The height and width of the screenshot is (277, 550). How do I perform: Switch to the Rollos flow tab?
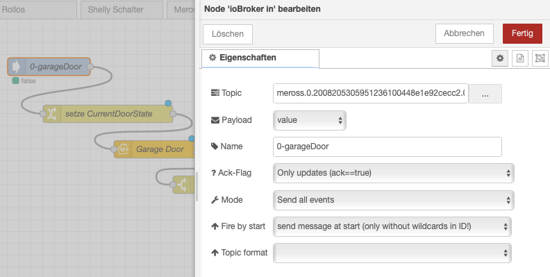pyautogui.click(x=38, y=10)
